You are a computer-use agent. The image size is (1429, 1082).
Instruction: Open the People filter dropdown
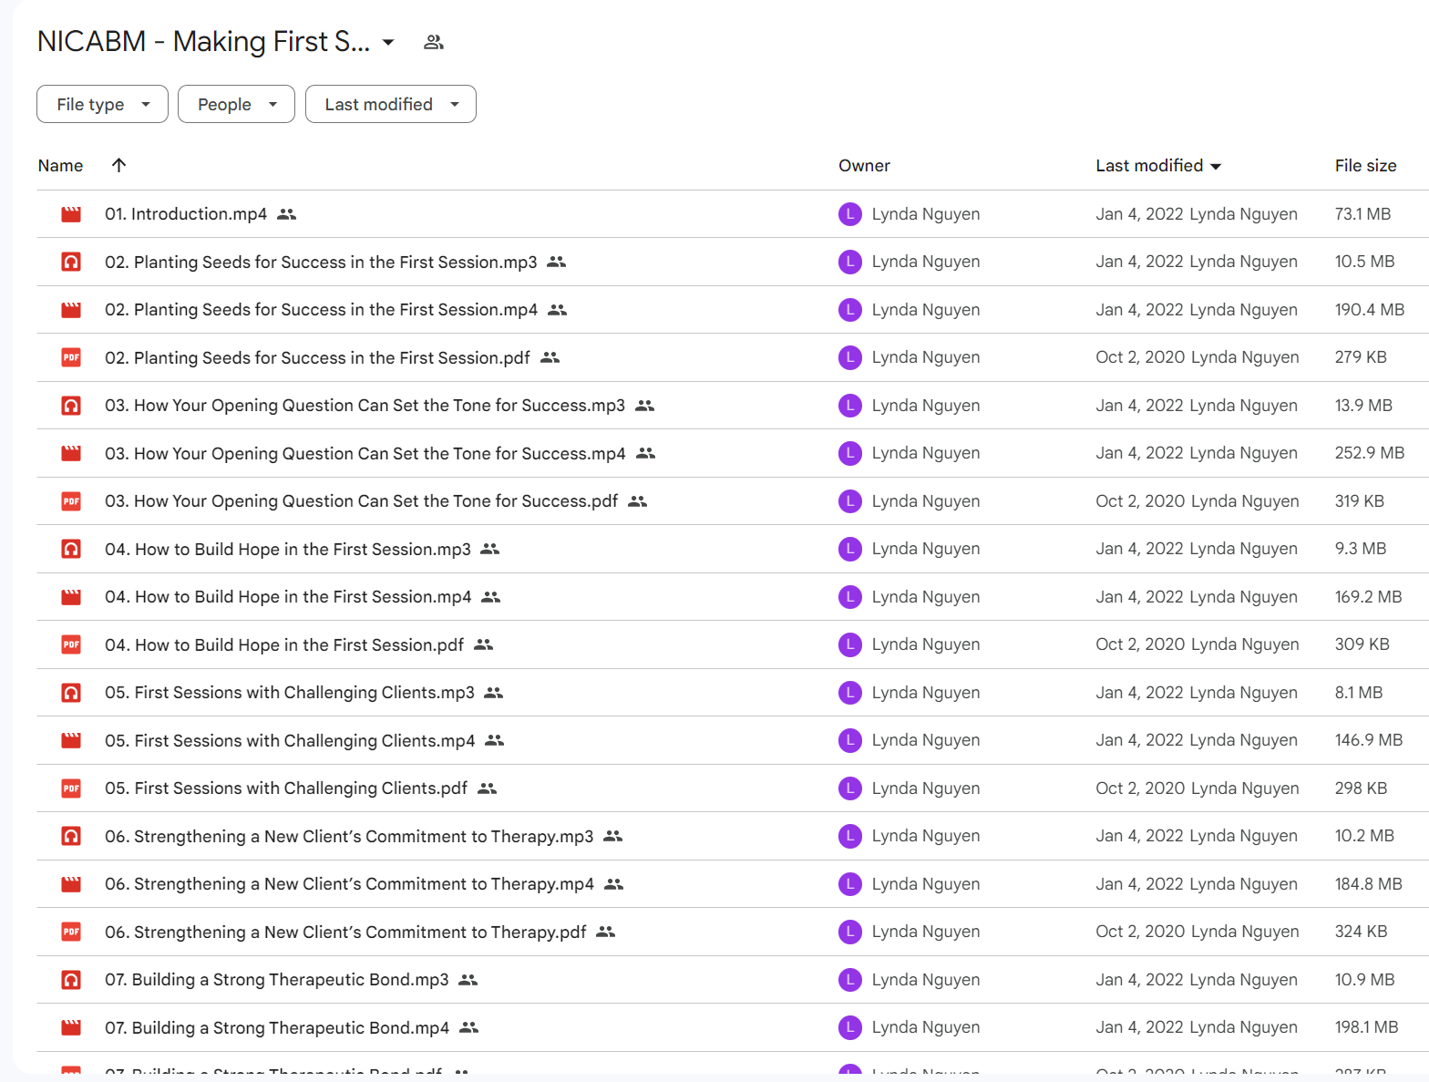tap(236, 104)
